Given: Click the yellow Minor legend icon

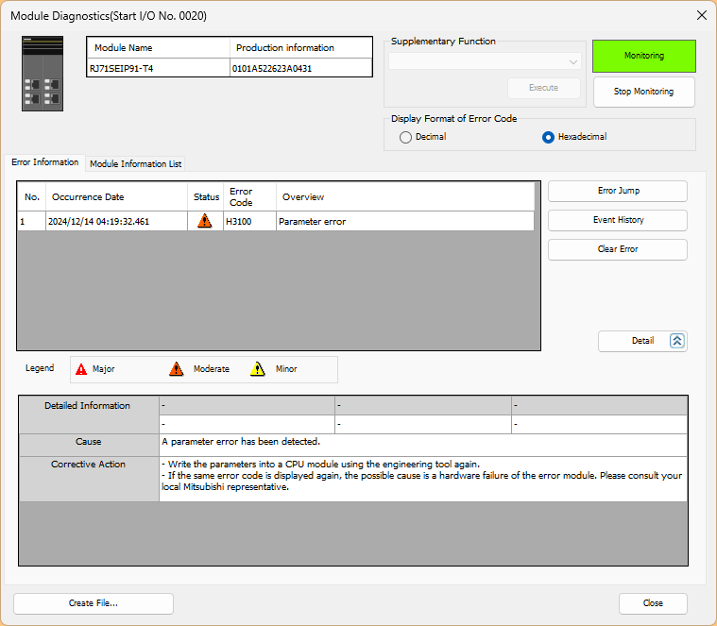Looking at the screenshot, I should point(258,369).
